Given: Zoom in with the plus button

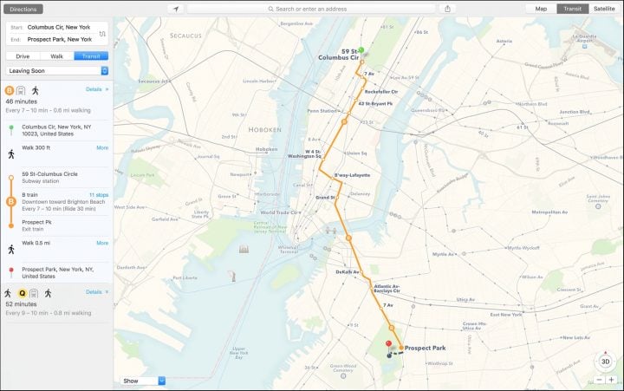Looking at the screenshot, I should click(611, 380).
